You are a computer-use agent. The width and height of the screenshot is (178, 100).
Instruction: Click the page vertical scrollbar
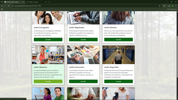click(177, 57)
